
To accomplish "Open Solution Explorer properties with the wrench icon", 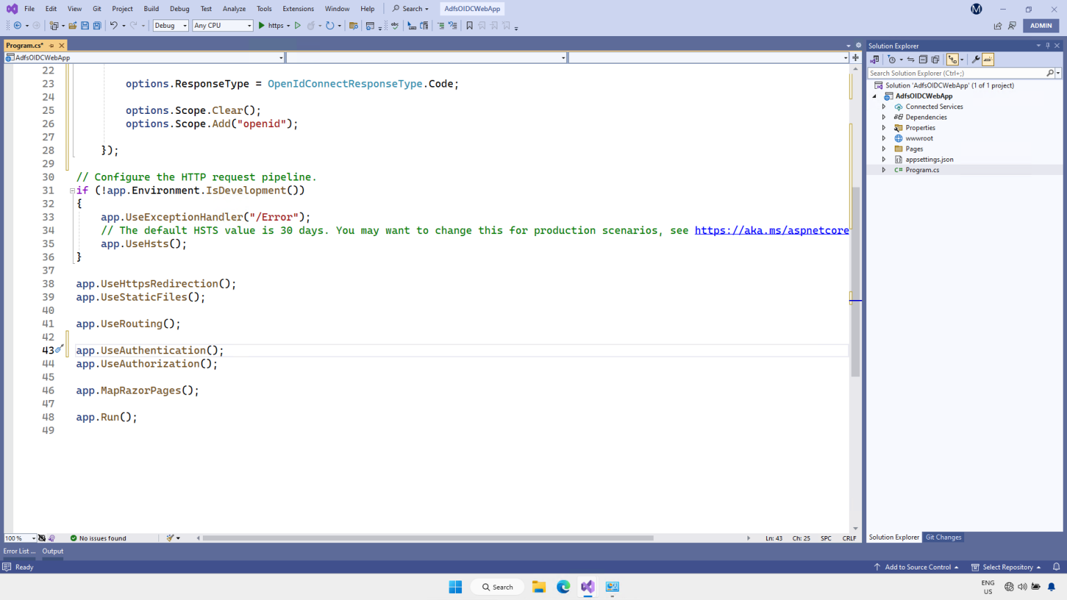I will point(975,59).
